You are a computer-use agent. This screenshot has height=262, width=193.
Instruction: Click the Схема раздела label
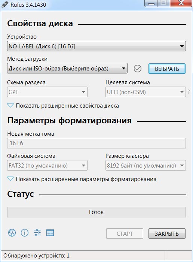pyautogui.click(x=26, y=82)
